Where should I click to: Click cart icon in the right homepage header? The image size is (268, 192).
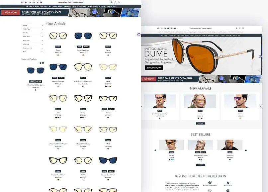(243, 28)
